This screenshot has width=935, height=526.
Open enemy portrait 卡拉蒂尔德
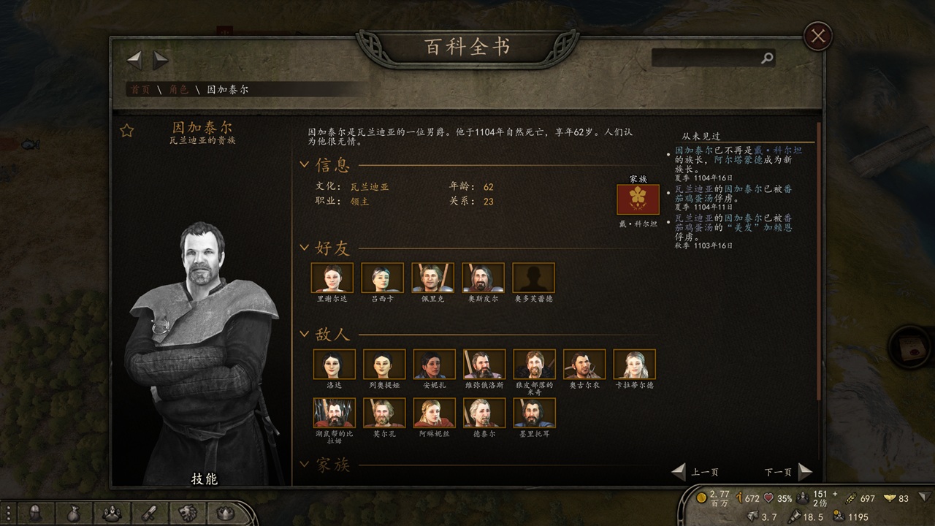tap(634, 364)
